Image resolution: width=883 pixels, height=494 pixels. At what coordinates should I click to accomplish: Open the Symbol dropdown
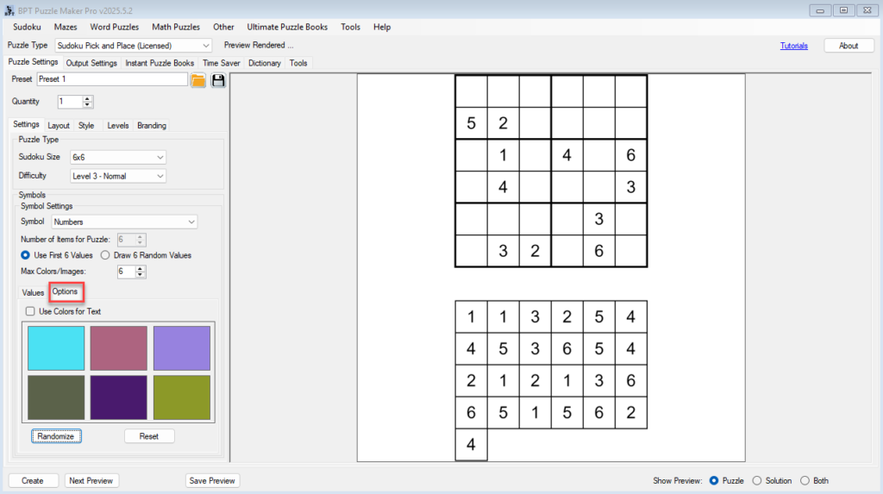click(x=124, y=222)
